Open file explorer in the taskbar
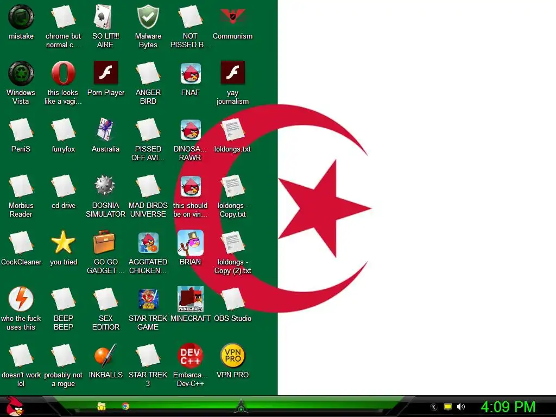Viewport: 556px width, 417px height. click(x=102, y=406)
